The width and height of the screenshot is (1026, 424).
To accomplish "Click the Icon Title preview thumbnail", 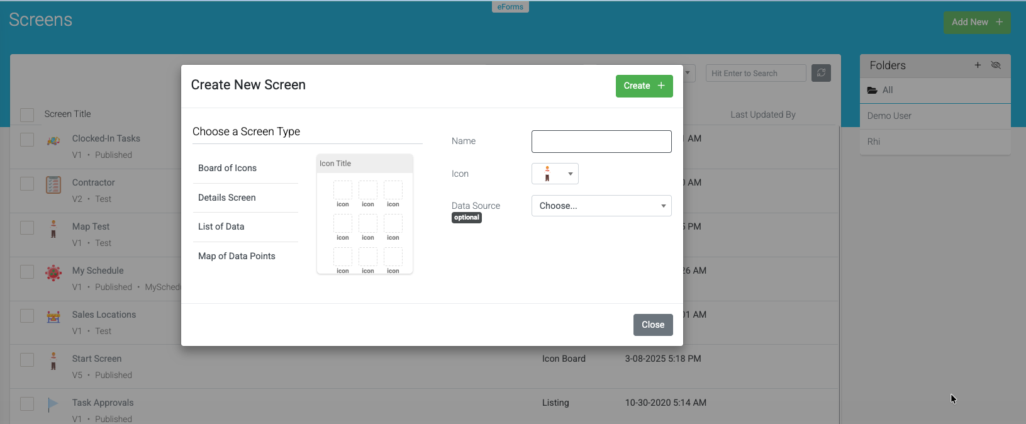I will tap(365, 215).
